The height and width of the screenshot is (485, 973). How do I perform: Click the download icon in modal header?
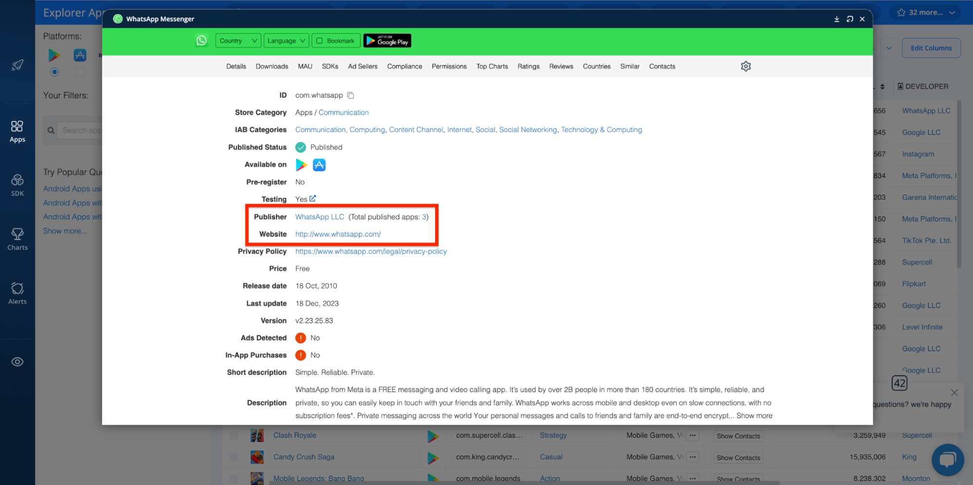coord(837,19)
